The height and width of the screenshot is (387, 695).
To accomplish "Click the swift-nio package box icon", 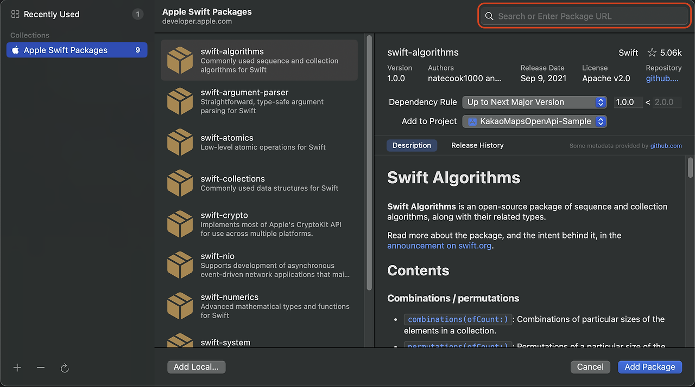I will pos(180,265).
